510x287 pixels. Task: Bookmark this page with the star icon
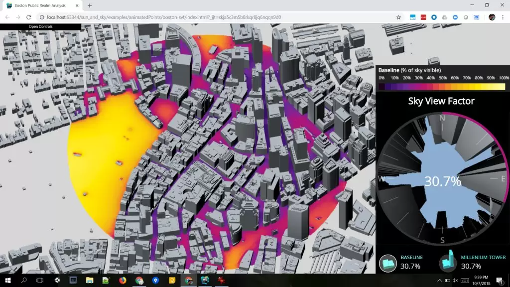pos(398,17)
